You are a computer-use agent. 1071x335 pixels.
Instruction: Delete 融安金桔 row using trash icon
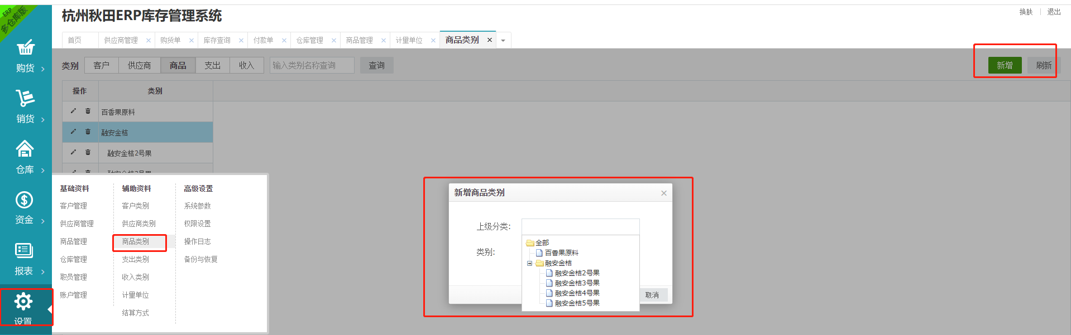tap(88, 132)
